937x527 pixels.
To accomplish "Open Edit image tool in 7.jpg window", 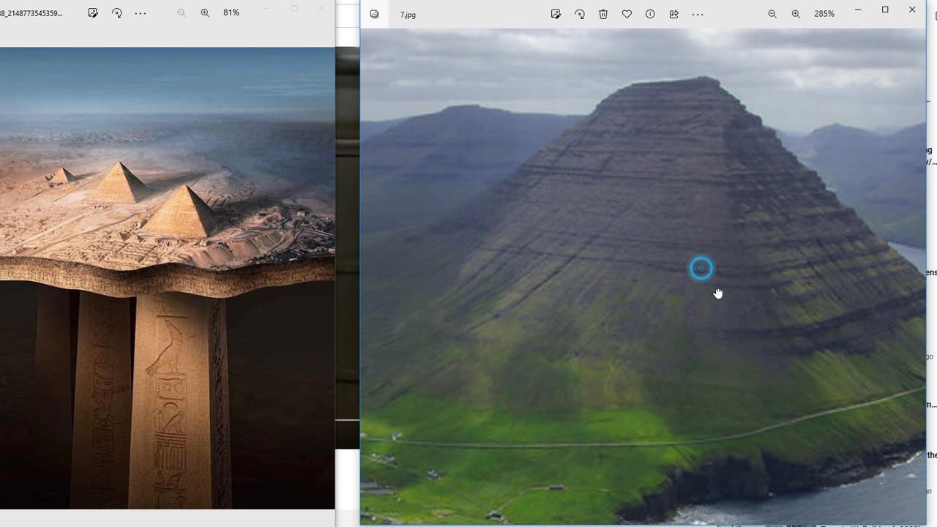I will [556, 14].
